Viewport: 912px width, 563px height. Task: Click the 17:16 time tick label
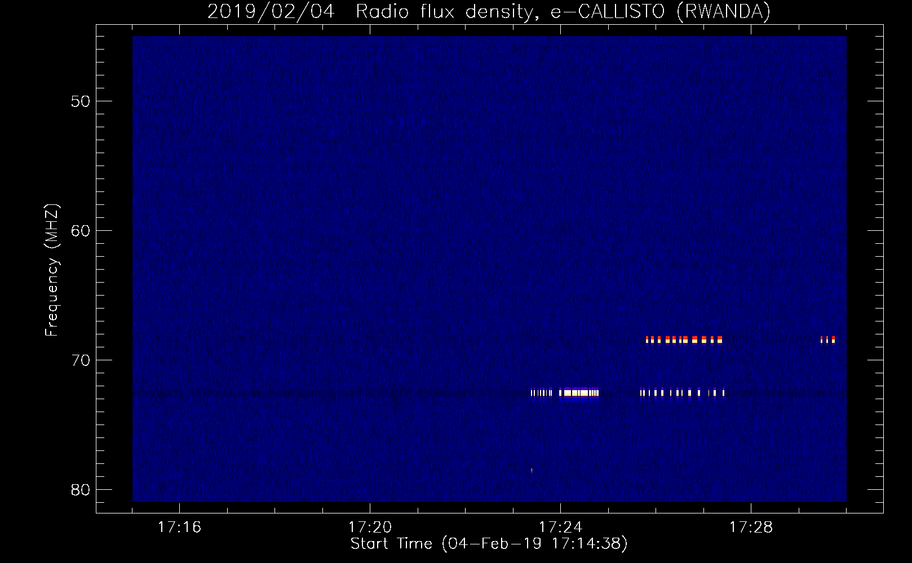179,528
